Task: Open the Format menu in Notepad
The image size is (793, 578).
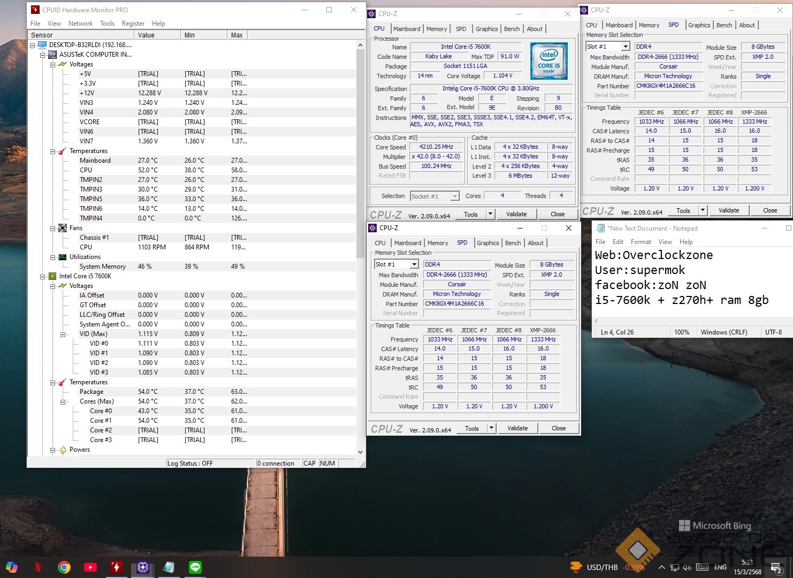Action: coord(640,242)
